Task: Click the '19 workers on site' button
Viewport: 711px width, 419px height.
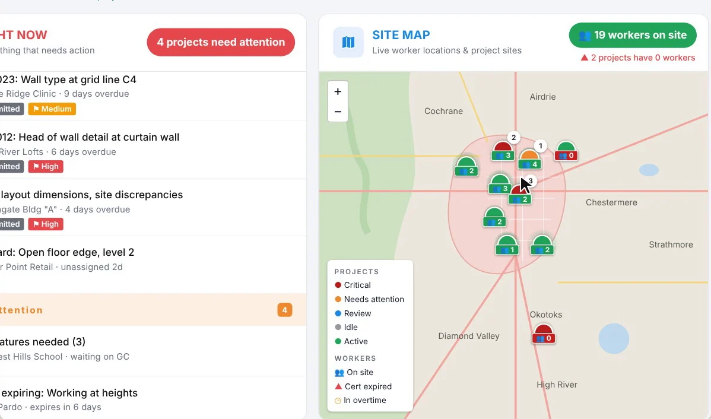Action: pyautogui.click(x=633, y=35)
